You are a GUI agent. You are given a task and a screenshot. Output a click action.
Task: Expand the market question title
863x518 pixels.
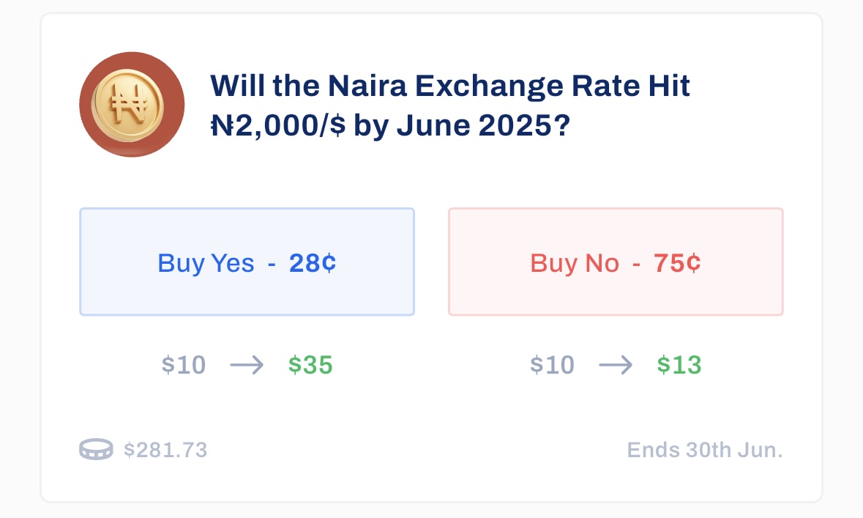449,105
